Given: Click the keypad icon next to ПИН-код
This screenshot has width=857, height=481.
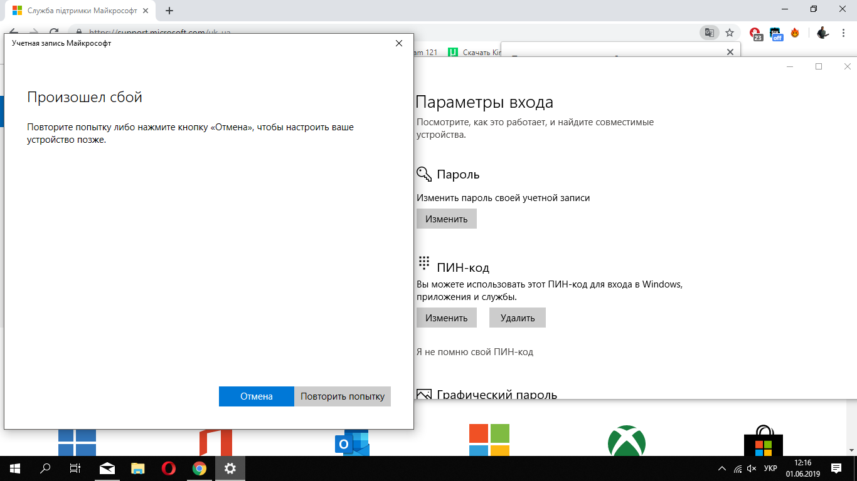Looking at the screenshot, I should coord(424,262).
